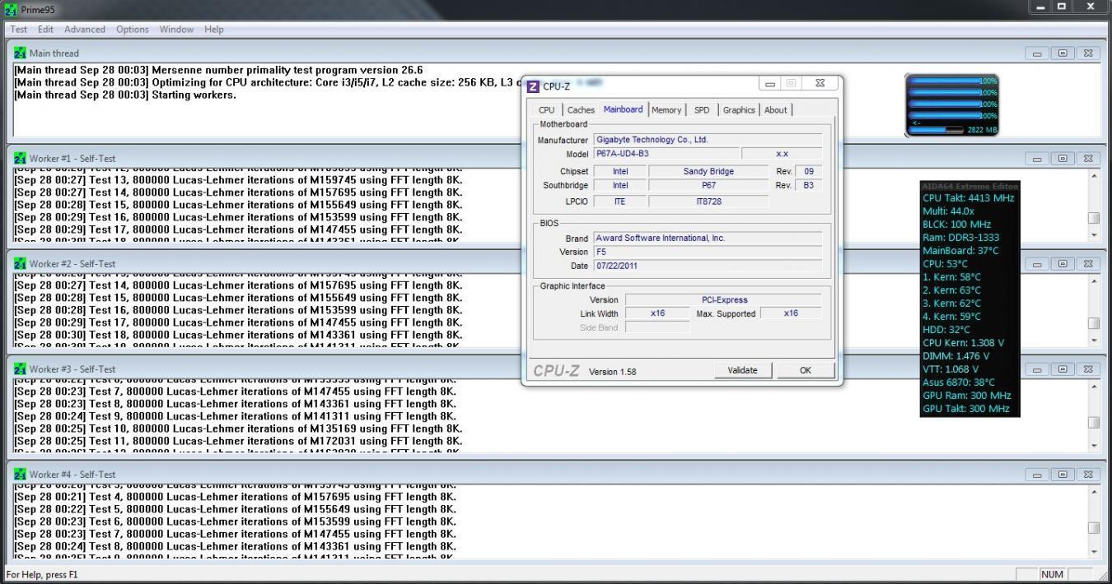Click the CPU usage meter gadget
1112x584 pixels.
(x=953, y=105)
